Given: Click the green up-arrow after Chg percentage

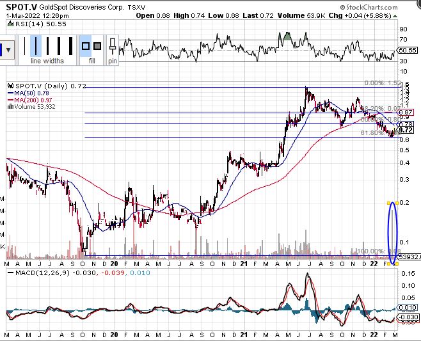Looking at the screenshot, I should [395, 16].
